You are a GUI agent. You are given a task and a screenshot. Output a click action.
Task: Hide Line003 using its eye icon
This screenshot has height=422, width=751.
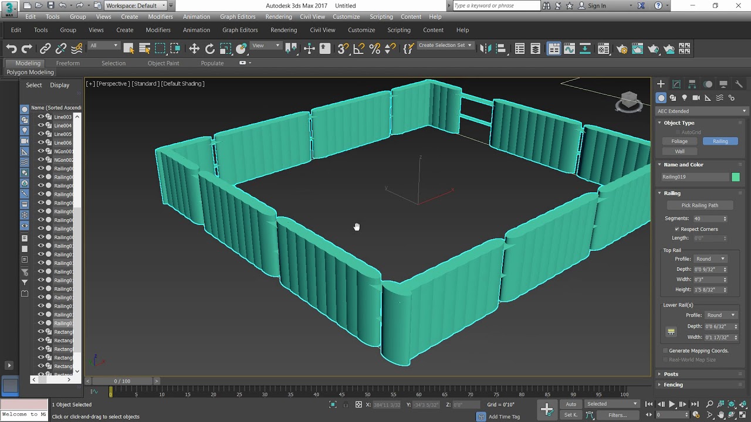[x=41, y=117]
